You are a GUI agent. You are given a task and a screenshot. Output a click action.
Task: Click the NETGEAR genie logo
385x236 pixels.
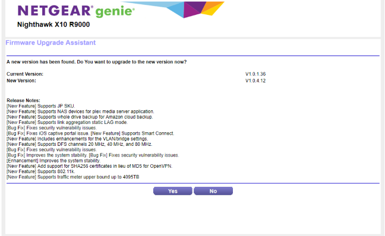pyautogui.click(x=76, y=11)
